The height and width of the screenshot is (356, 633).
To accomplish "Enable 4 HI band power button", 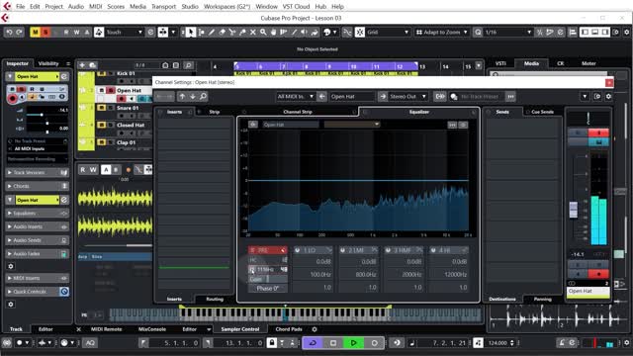I will [433, 250].
